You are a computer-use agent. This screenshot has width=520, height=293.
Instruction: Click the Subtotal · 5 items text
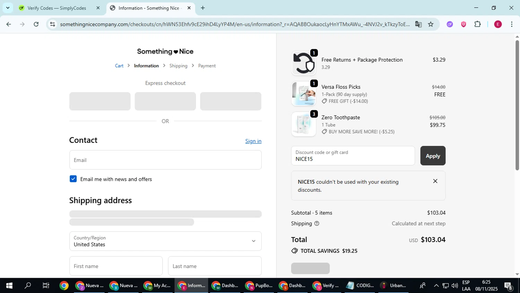(312, 213)
